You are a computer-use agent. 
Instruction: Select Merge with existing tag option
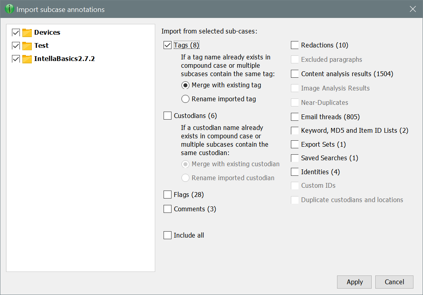pyautogui.click(x=185, y=85)
